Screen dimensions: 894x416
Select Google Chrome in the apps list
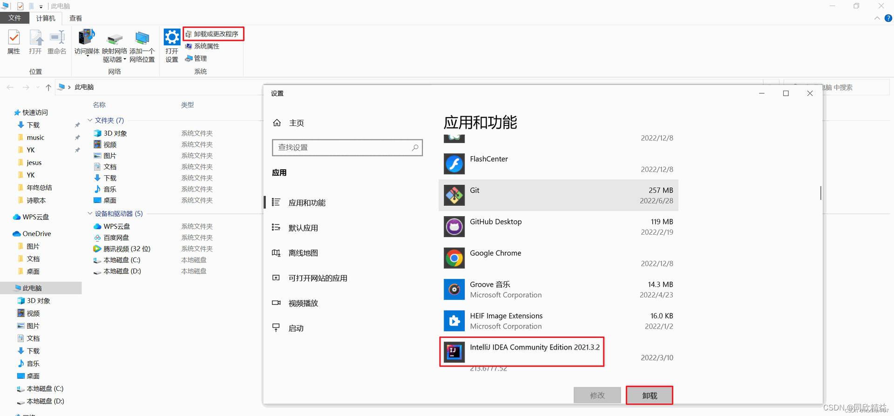tap(558, 258)
